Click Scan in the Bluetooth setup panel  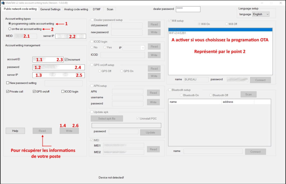[248, 94]
